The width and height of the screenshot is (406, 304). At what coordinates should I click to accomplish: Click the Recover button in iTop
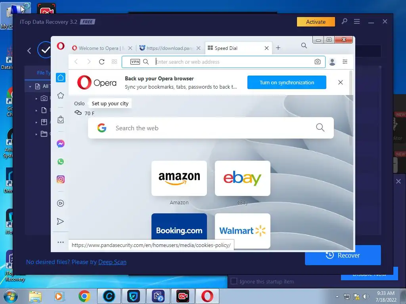click(x=343, y=255)
